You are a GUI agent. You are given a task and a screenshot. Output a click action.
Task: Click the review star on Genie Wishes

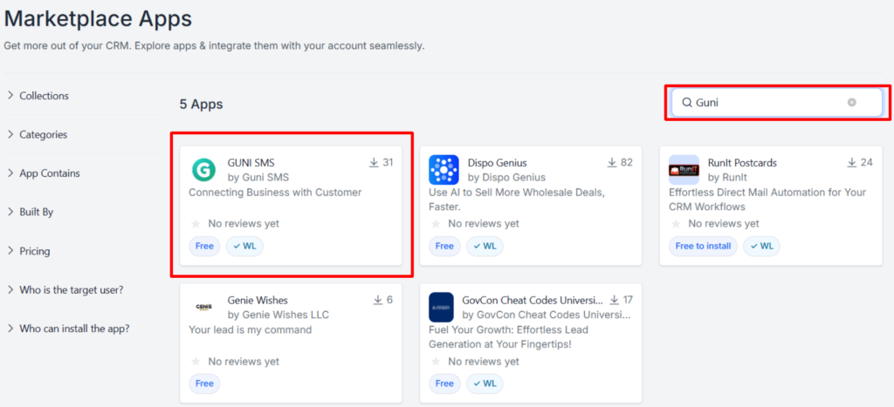(x=196, y=362)
